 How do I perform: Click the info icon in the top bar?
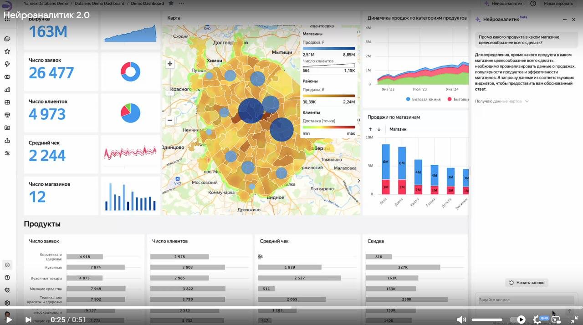tap(533, 3)
